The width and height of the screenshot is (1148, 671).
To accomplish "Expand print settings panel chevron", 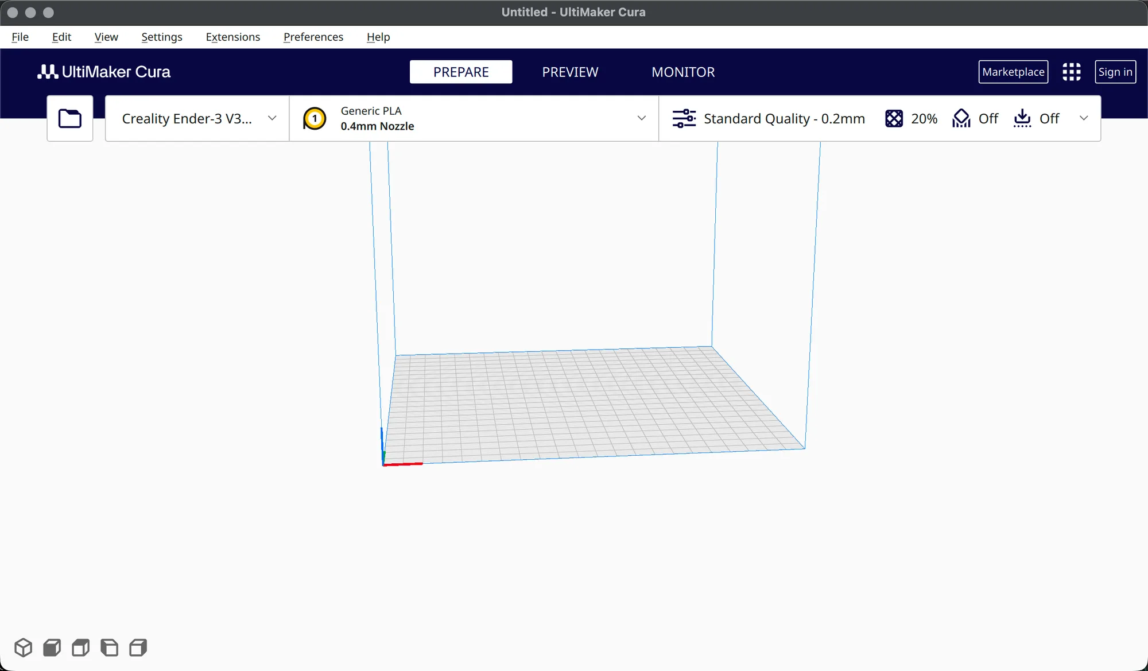I will [1084, 118].
